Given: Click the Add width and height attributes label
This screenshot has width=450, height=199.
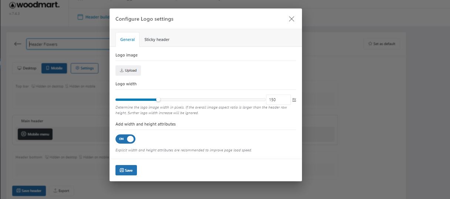Looking at the screenshot, I should coord(145,124).
